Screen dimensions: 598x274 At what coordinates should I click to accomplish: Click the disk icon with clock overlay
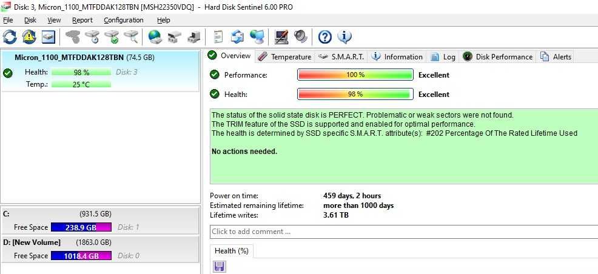92,36
